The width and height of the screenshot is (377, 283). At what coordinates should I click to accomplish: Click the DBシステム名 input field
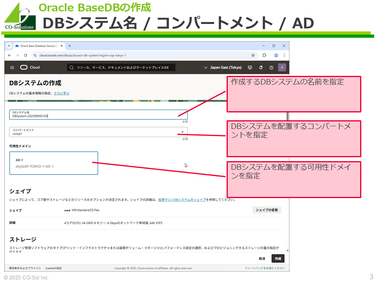pyautogui.click(x=98, y=114)
